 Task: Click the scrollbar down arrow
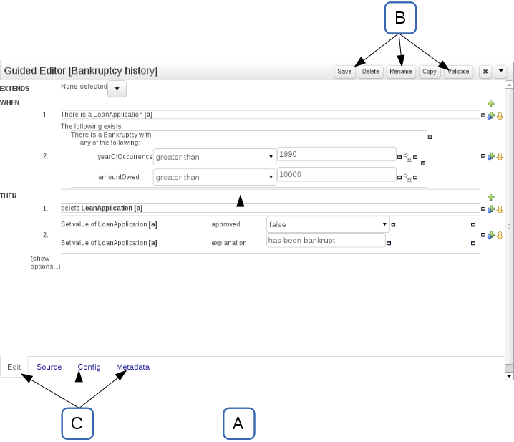pos(509,375)
